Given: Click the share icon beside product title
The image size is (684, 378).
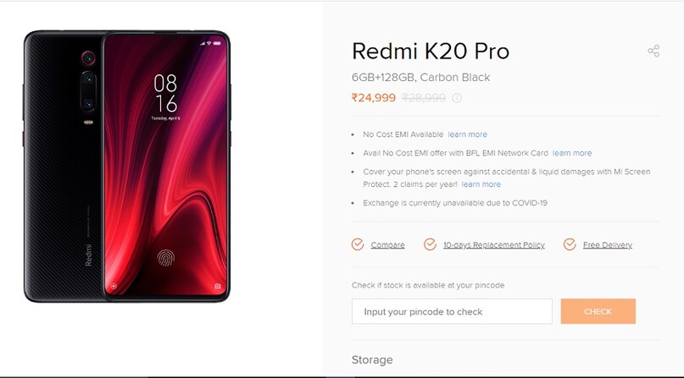Looking at the screenshot, I should (653, 51).
